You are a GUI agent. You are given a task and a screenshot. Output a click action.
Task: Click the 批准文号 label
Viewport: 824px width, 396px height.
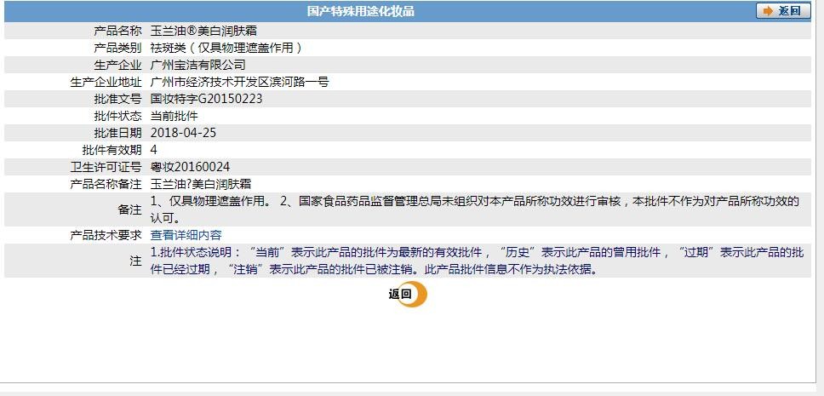[x=117, y=99]
